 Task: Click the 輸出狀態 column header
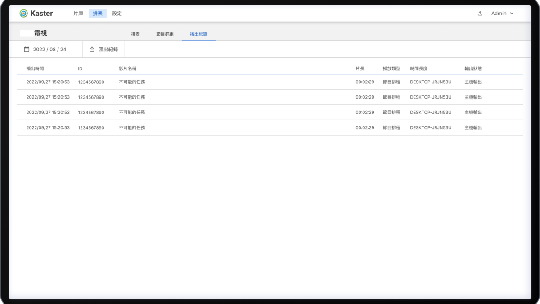pyautogui.click(x=473, y=68)
